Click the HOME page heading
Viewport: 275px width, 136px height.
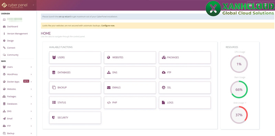tap(46, 33)
